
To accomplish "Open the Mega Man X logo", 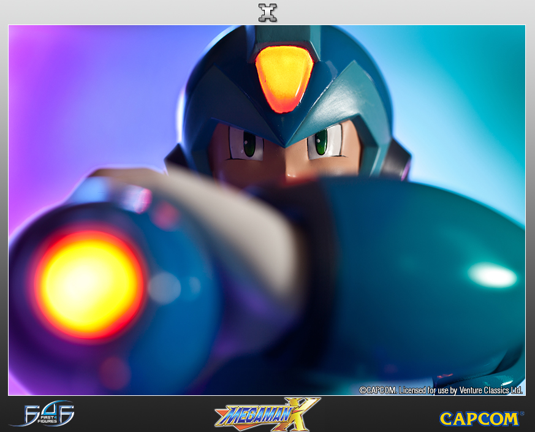I will click(x=267, y=414).
